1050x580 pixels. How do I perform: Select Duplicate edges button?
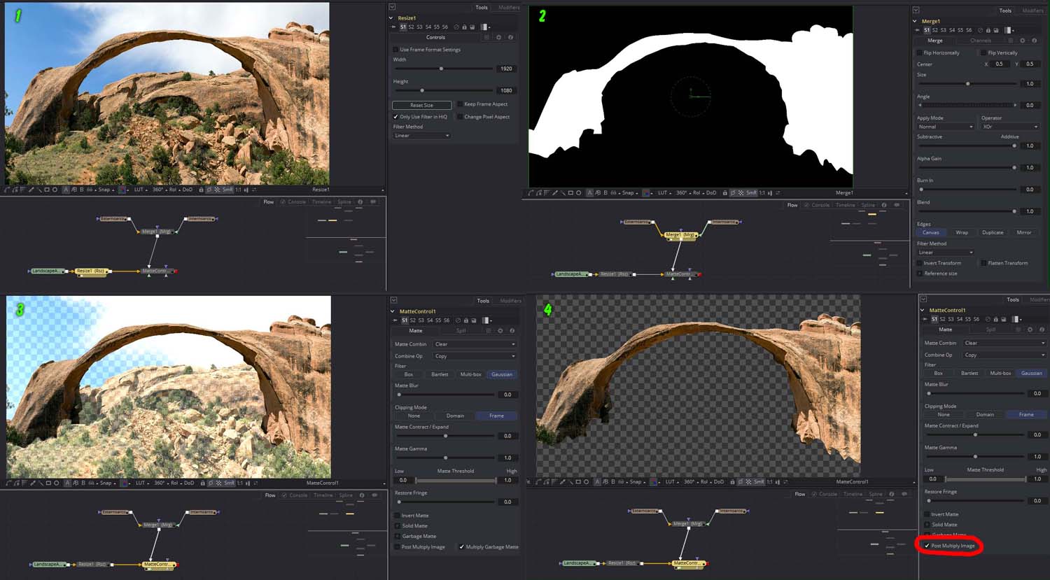tap(993, 232)
